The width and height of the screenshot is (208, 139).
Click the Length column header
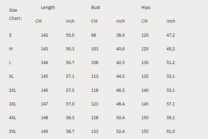48,7
